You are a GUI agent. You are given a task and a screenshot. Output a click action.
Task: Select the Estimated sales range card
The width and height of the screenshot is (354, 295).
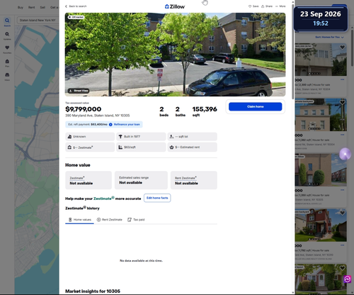[141, 180]
